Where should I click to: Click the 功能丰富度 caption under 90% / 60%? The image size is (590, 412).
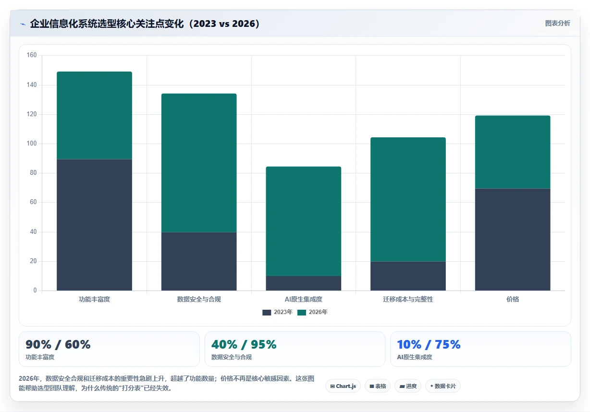click(x=40, y=357)
